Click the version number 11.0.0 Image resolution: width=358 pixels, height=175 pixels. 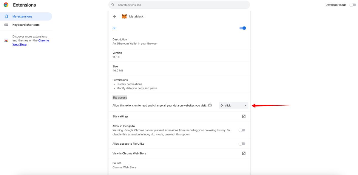point(116,57)
